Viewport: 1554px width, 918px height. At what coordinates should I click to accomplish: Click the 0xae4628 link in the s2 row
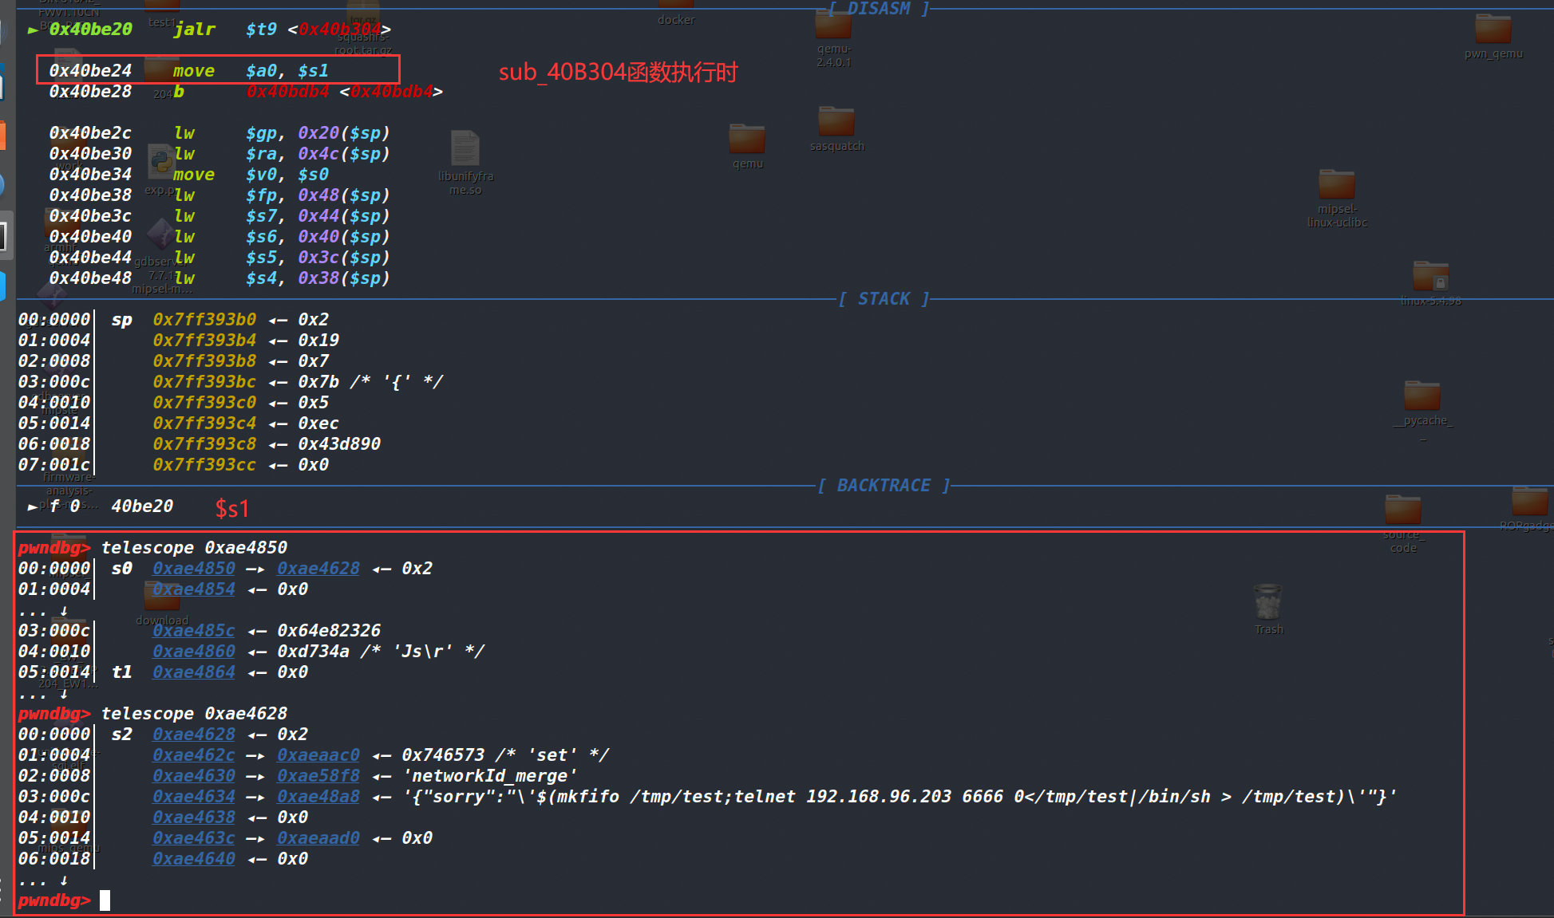pos(194,735)
